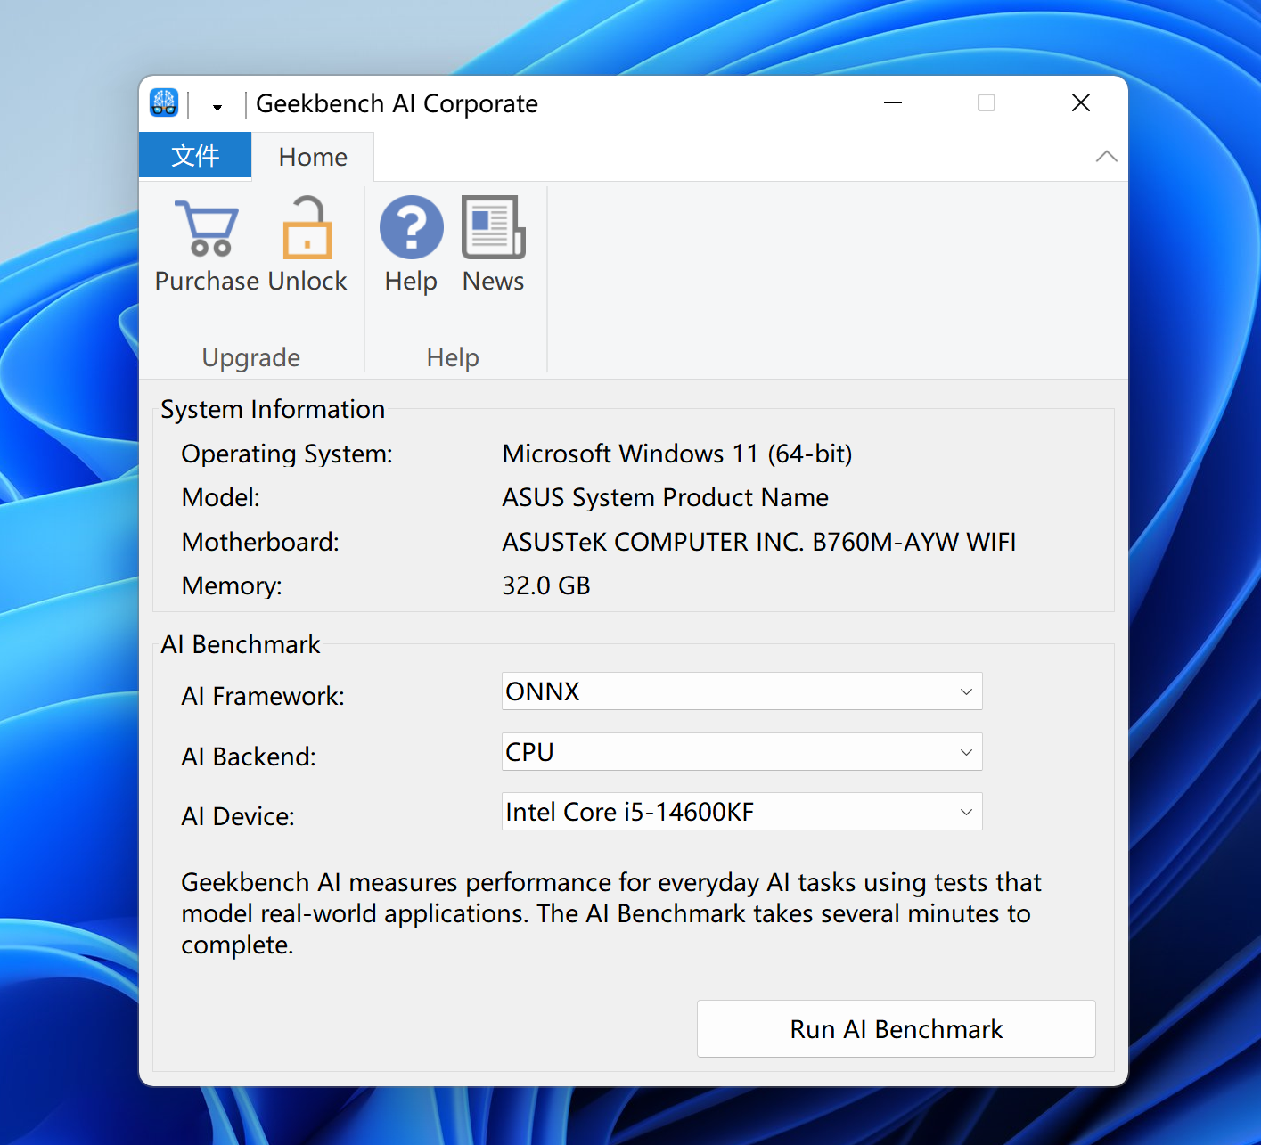The height and width of the screenshot is (1145, 1261).
Task: Close the Geekbench AI Corporate window
Action: coord(1081,102)
